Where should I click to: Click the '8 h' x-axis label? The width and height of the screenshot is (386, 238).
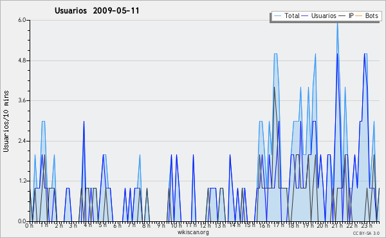[x=146, y=225]
